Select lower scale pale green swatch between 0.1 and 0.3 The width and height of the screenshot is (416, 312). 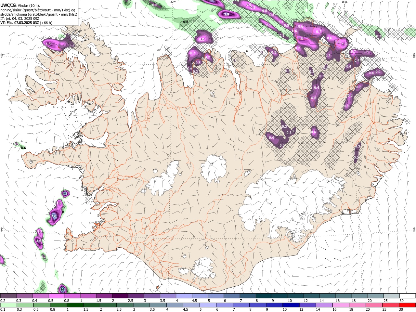pos(8,305)
